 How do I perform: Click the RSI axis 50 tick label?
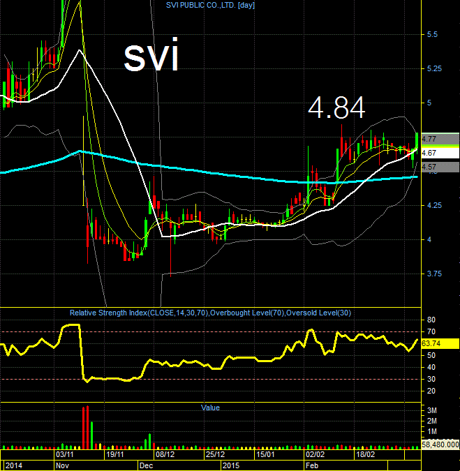[431, 355]
